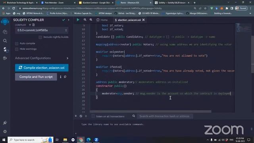
Task: Open the Remix settings gear icon
Action: pos(5,131)
